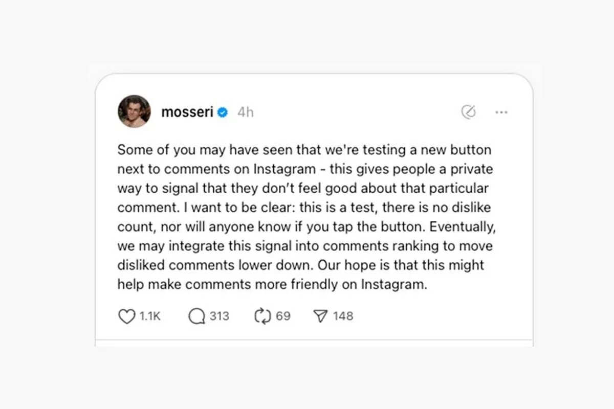
Task: Click the 148 shares count
Action: pos(343,316)
